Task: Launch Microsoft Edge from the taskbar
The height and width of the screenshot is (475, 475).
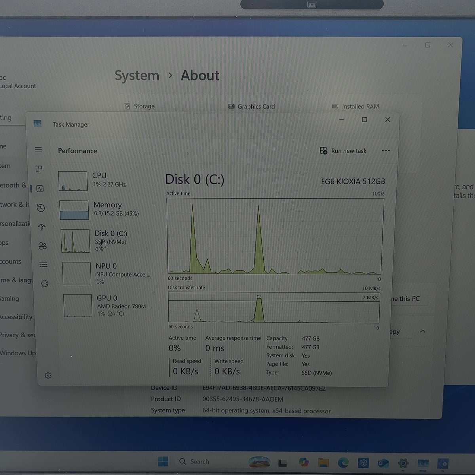Action: pyautogui.click(x=343, y=462)
